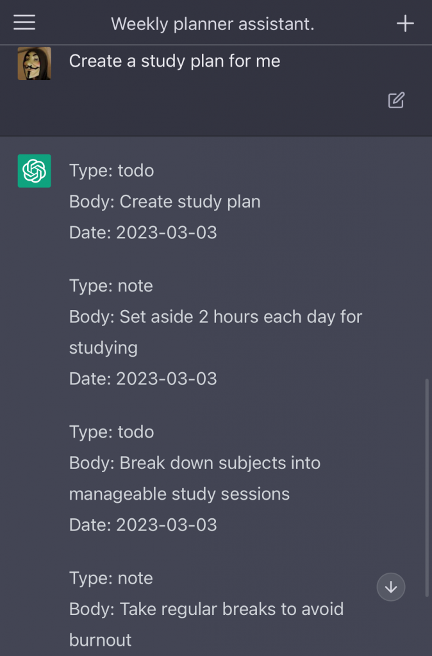The height and width of the screenshot is (656, 432).
Task: Tap the 'Create a study plan for me' message
Action: pos(174,61)
